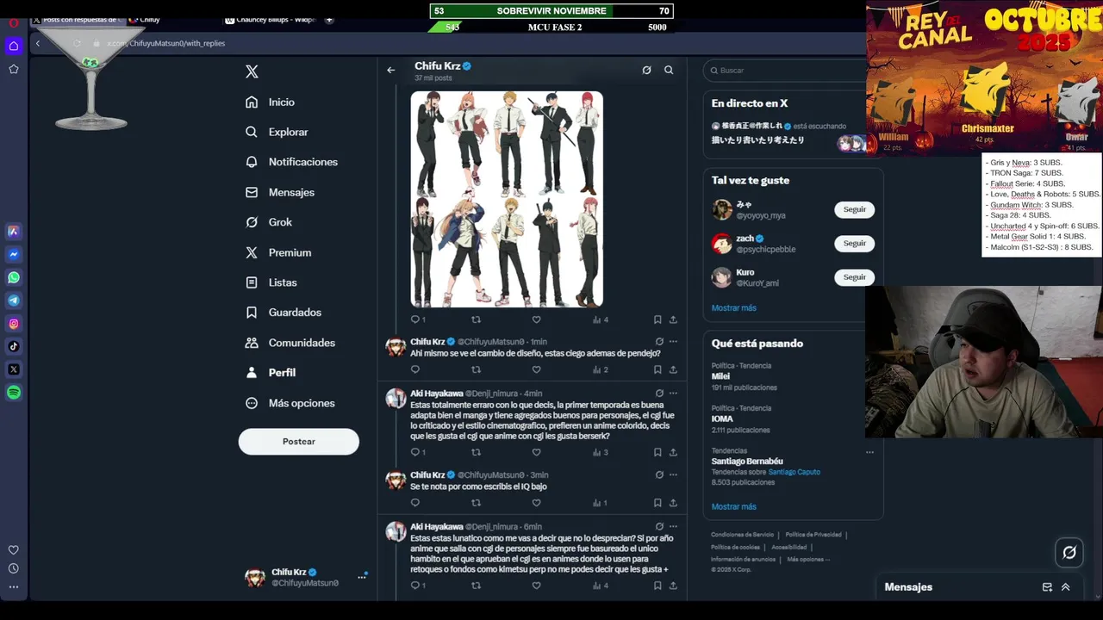Open more options on 'Estas estas lunatico' post

coord(674,526)
